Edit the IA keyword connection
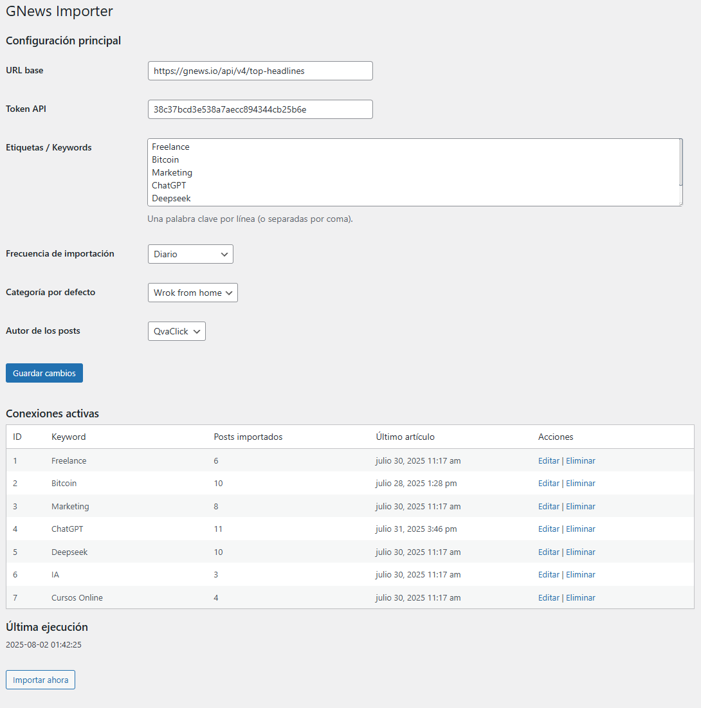 (x=549, y=574)
